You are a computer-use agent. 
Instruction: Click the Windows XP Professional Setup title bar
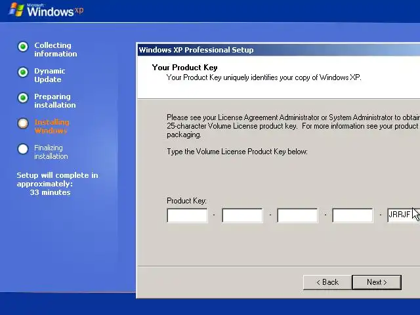(x=278, y=50)
